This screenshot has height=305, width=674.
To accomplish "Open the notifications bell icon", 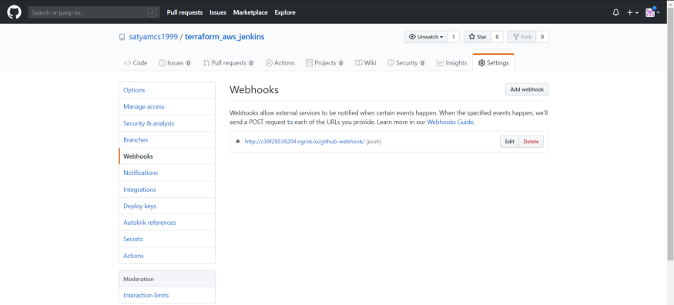I will [615, 12].
